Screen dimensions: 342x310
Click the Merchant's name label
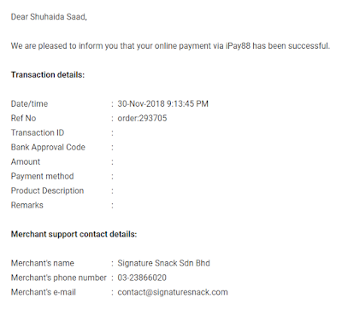[43, 263]
